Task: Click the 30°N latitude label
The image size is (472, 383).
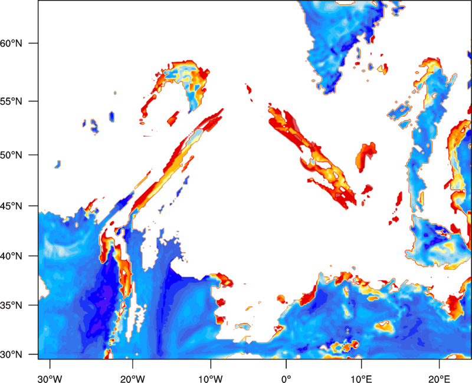Action: coord(11,355)
